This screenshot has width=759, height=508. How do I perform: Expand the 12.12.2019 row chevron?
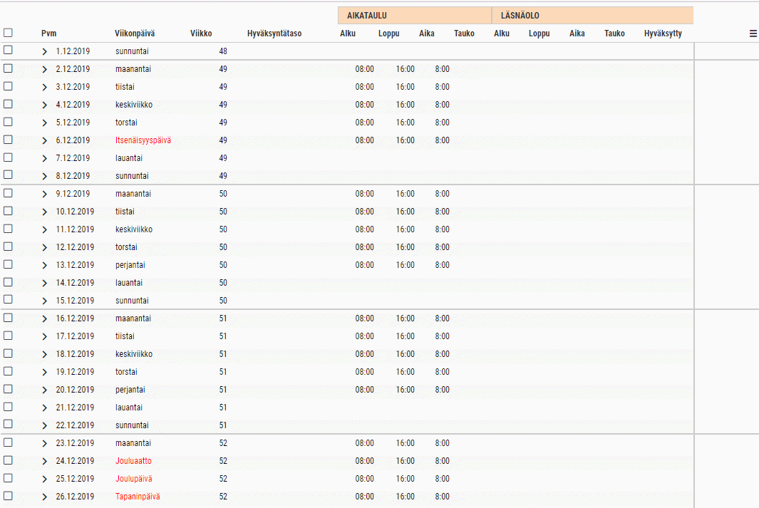pos(44,248)
